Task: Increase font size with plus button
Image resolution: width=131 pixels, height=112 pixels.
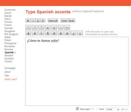Action: [x=123, y=109]
